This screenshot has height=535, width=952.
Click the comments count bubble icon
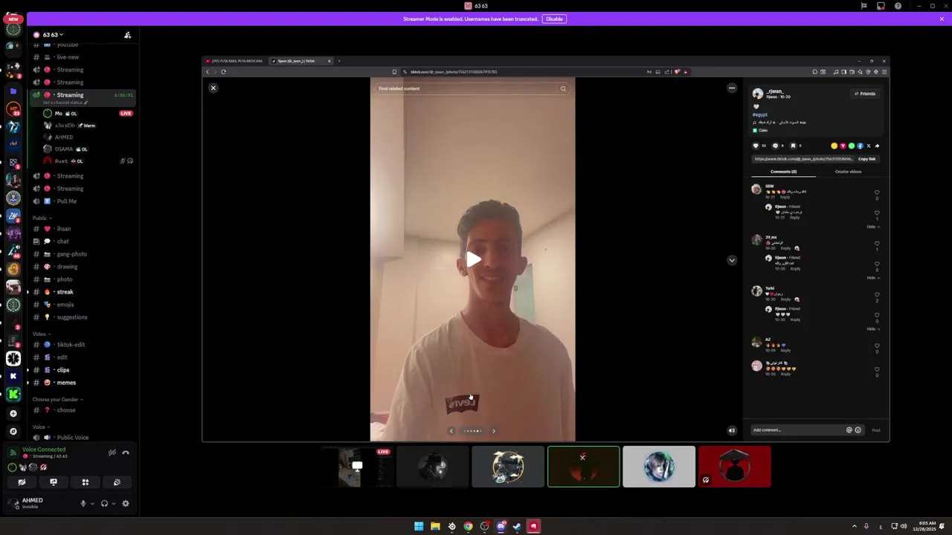point(775,146)
